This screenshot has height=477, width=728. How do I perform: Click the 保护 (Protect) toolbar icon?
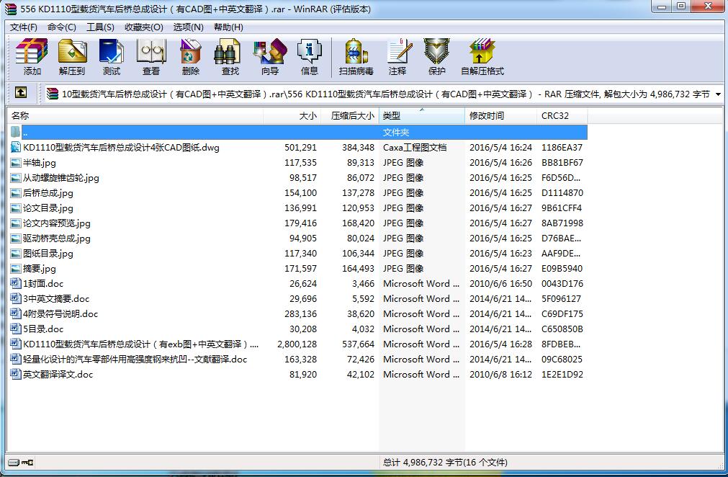pyautogui.click(x=436, y=51)
